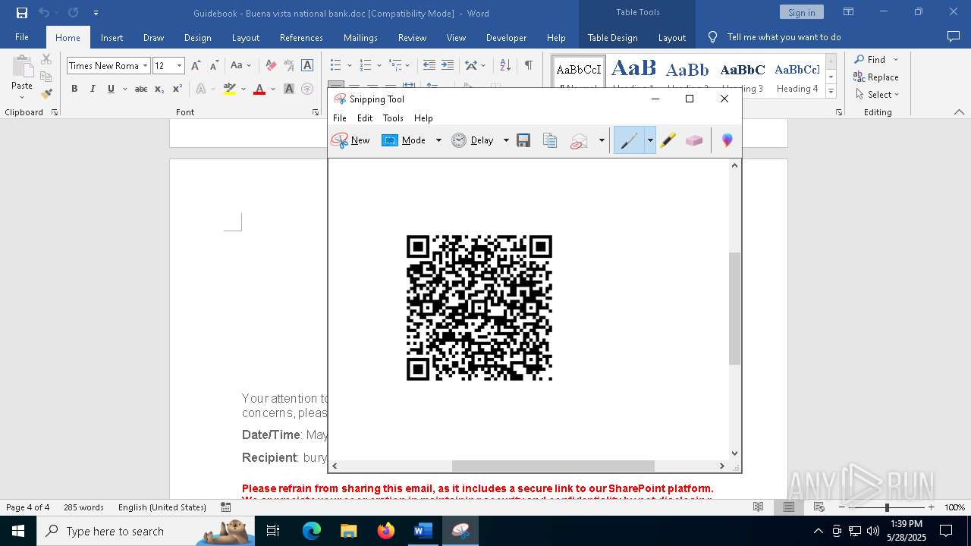The width and height of the screenshot is (971, 546).
Task: Expand the Styles gallery with the More arrow
Action: (x=831, y=92)
